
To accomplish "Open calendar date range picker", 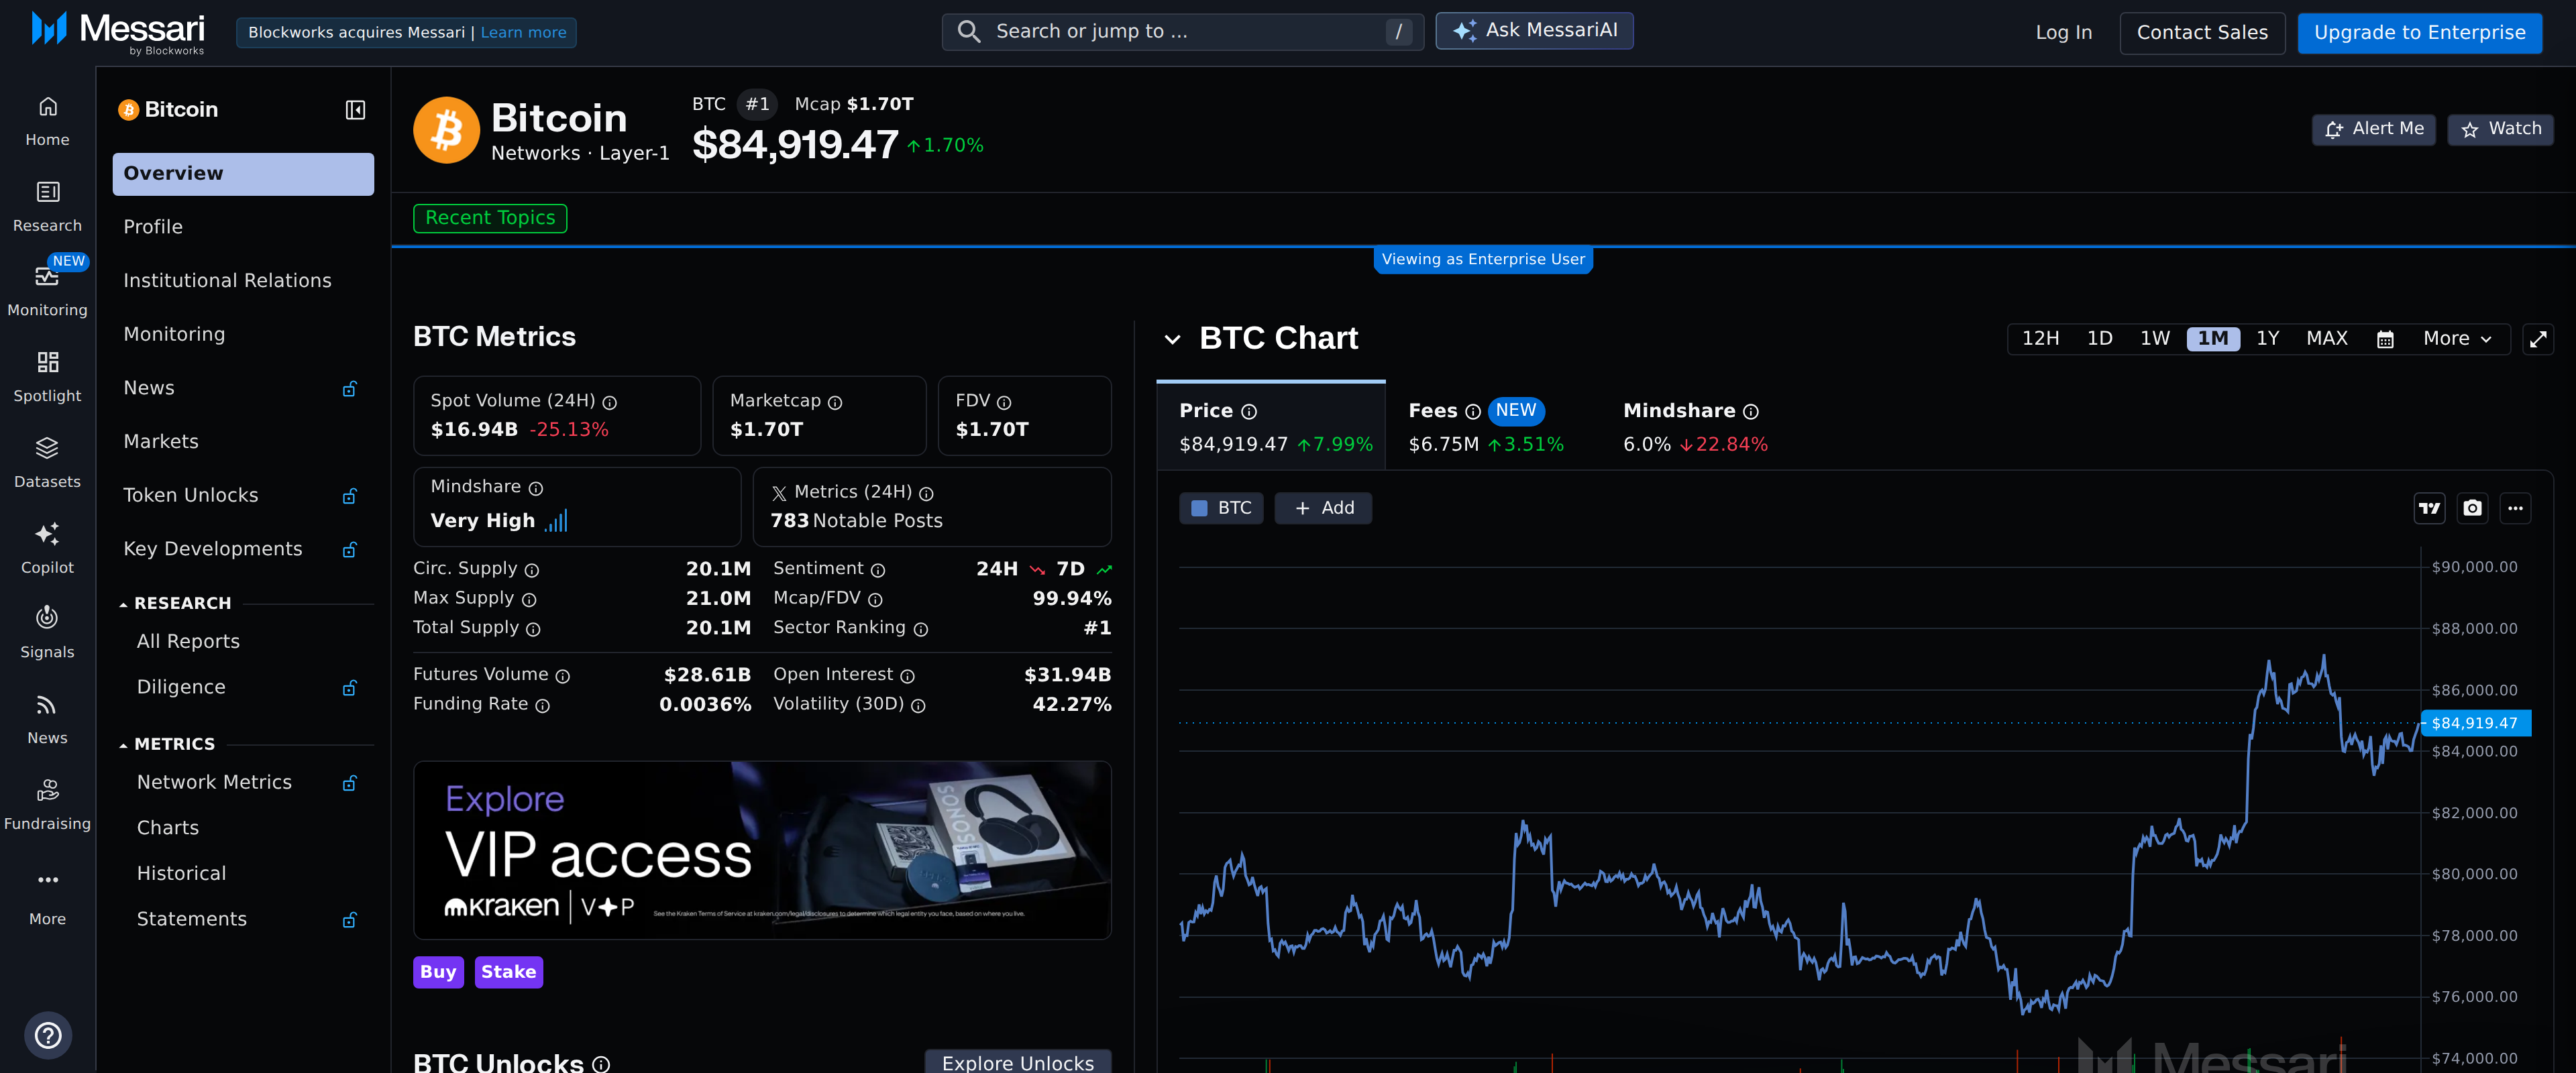I will [x=2384, y=340].
